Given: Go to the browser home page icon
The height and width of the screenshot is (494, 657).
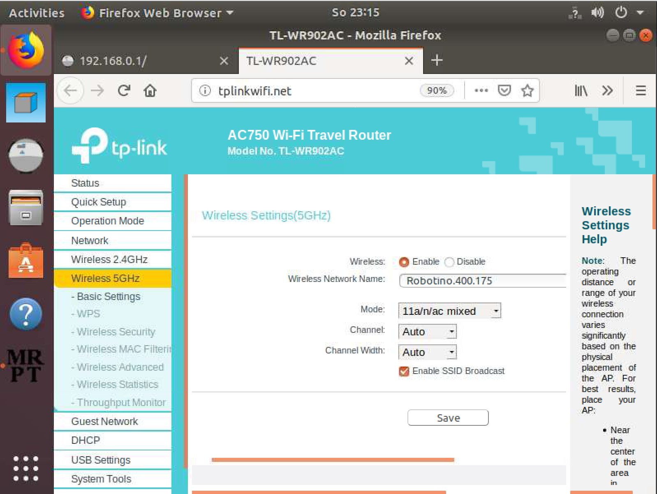Looking at the screenshot, I should point(150,90).
